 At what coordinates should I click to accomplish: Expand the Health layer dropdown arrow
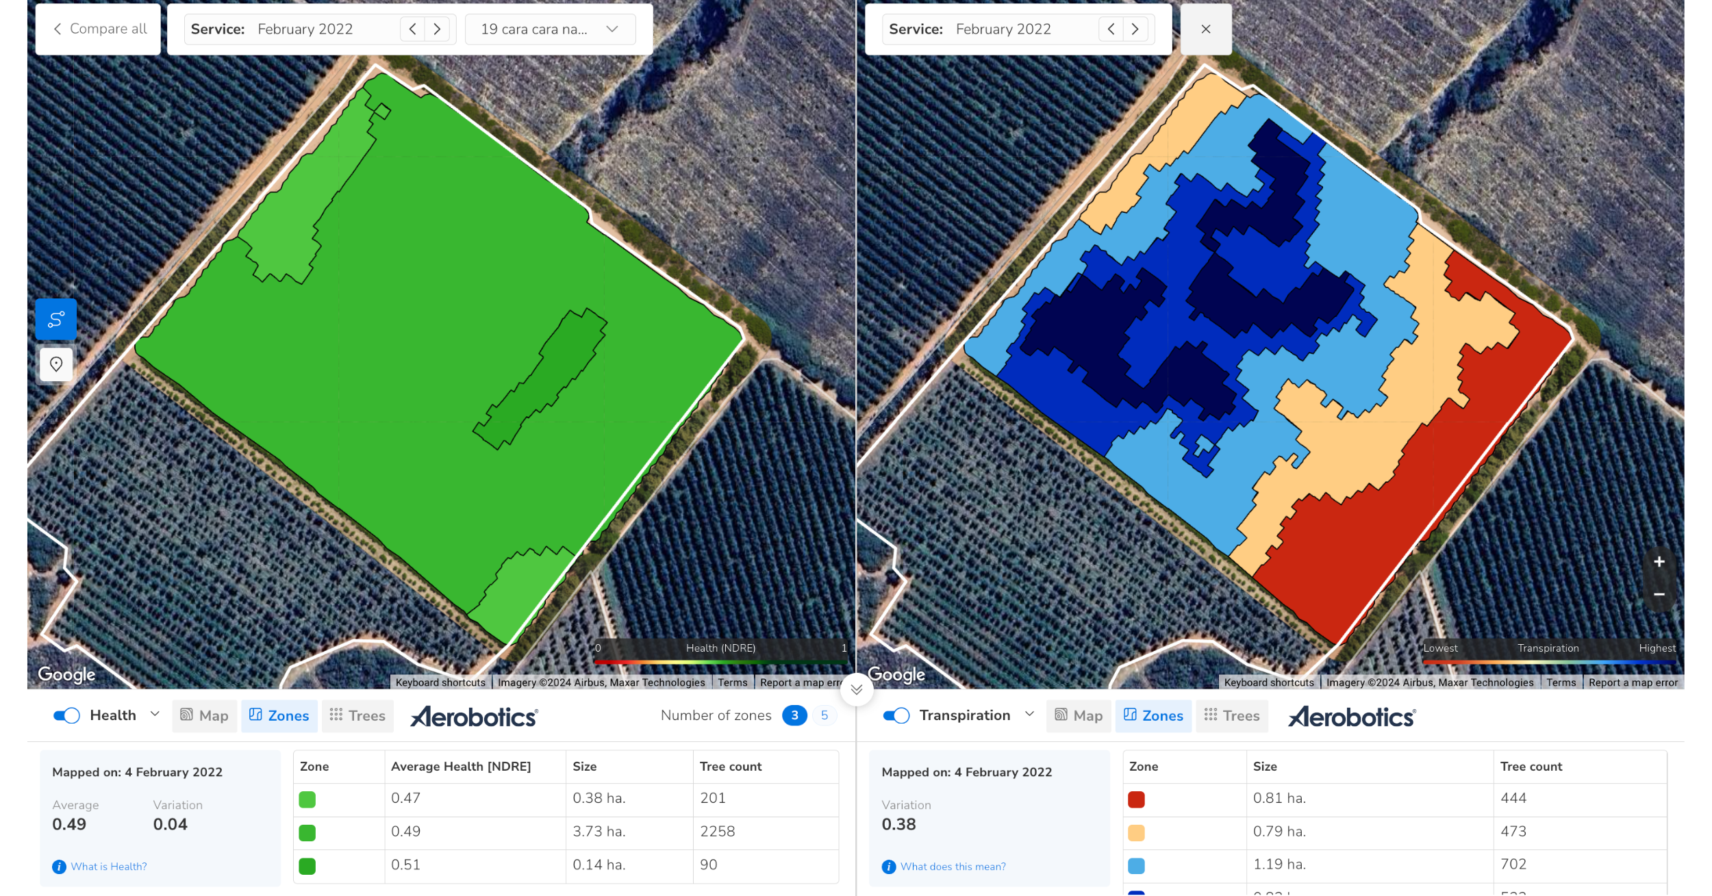point(155,714)
